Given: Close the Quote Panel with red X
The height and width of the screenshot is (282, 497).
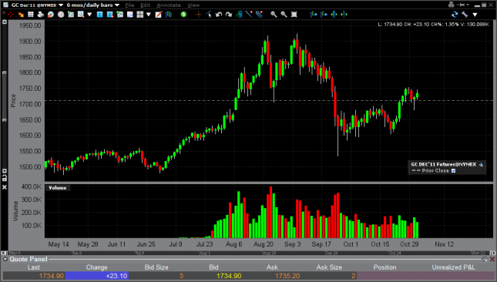Looking at the screenshot, I should (x=492, y=259).
